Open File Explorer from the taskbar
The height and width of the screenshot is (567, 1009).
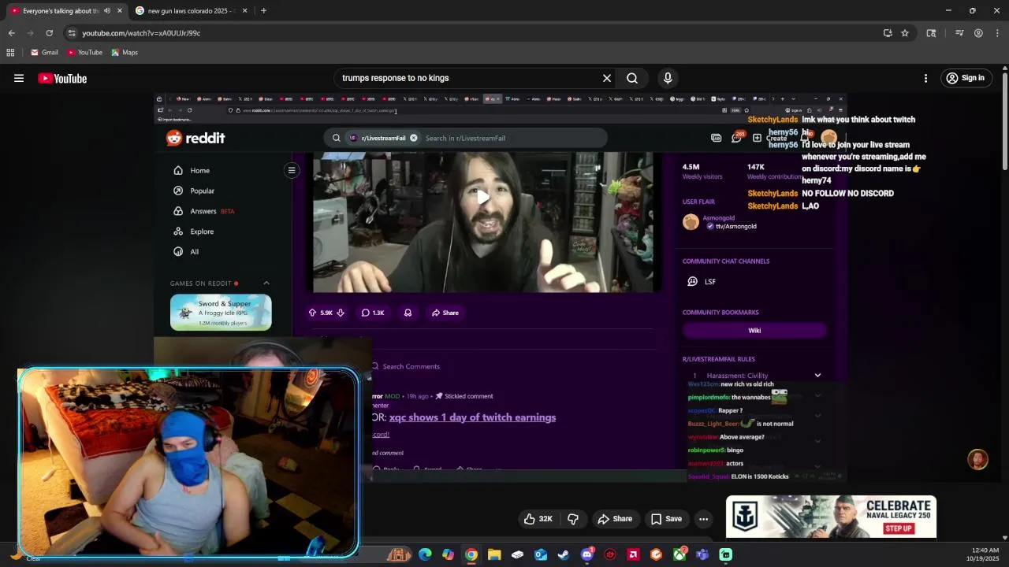pos(494,554)
